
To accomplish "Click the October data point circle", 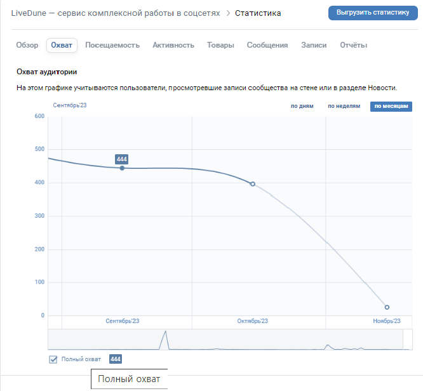I will pyautogui.click(x=253, y=184).
